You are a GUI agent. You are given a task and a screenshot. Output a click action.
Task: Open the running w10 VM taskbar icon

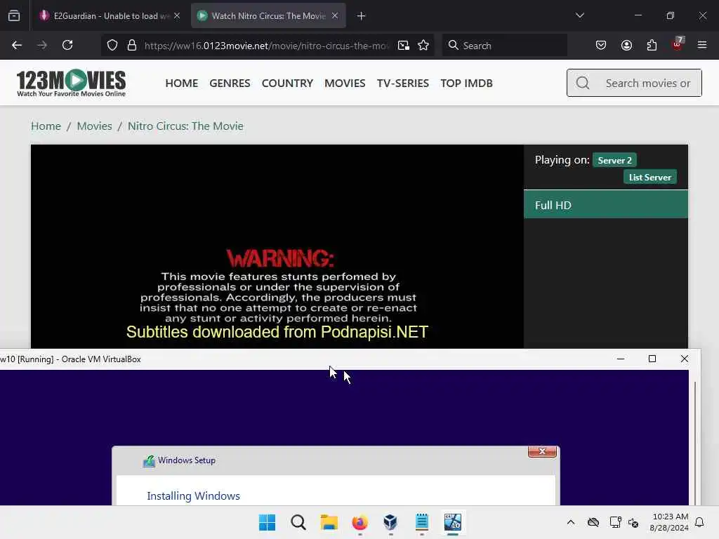[453, 522]
